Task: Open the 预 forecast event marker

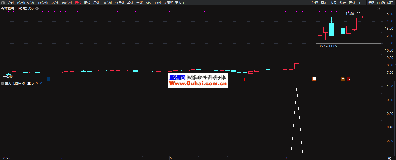Action: pos(314,79)
